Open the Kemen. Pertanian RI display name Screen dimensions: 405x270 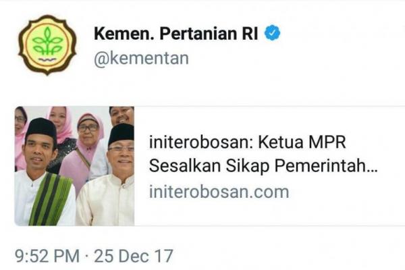click(x=176, y=33)
